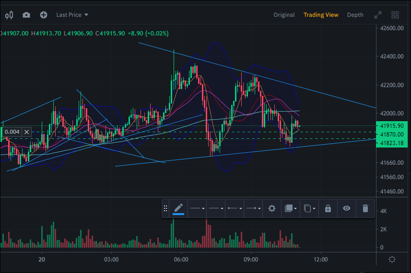Click the plus circle add icon
Image resolution: width=411 pixels, height=273 pixels.
click(x=44, y=15)
